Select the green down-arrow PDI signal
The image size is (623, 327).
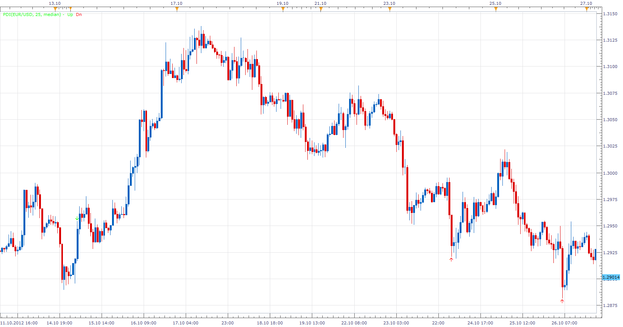click(77, 218)
